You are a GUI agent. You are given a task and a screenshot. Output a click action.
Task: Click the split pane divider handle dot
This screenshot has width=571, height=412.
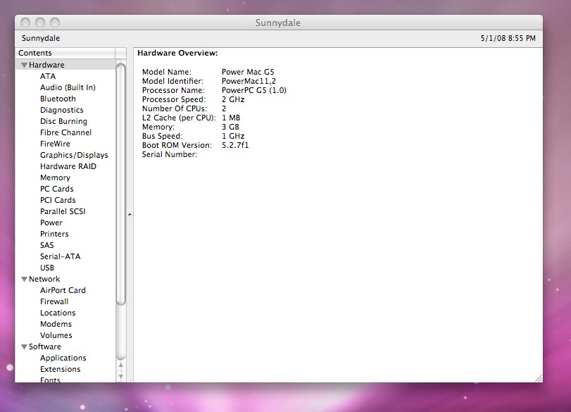130,215
